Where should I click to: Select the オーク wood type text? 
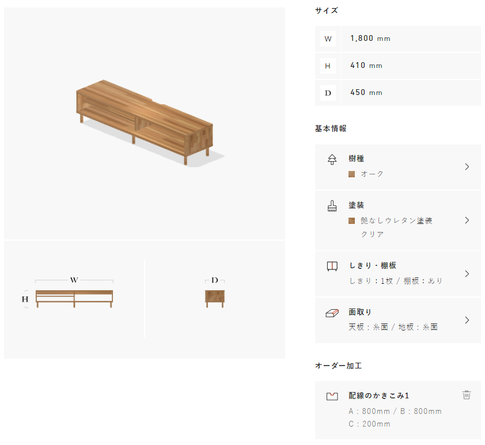pyautogui.click(x=372, y=174)
